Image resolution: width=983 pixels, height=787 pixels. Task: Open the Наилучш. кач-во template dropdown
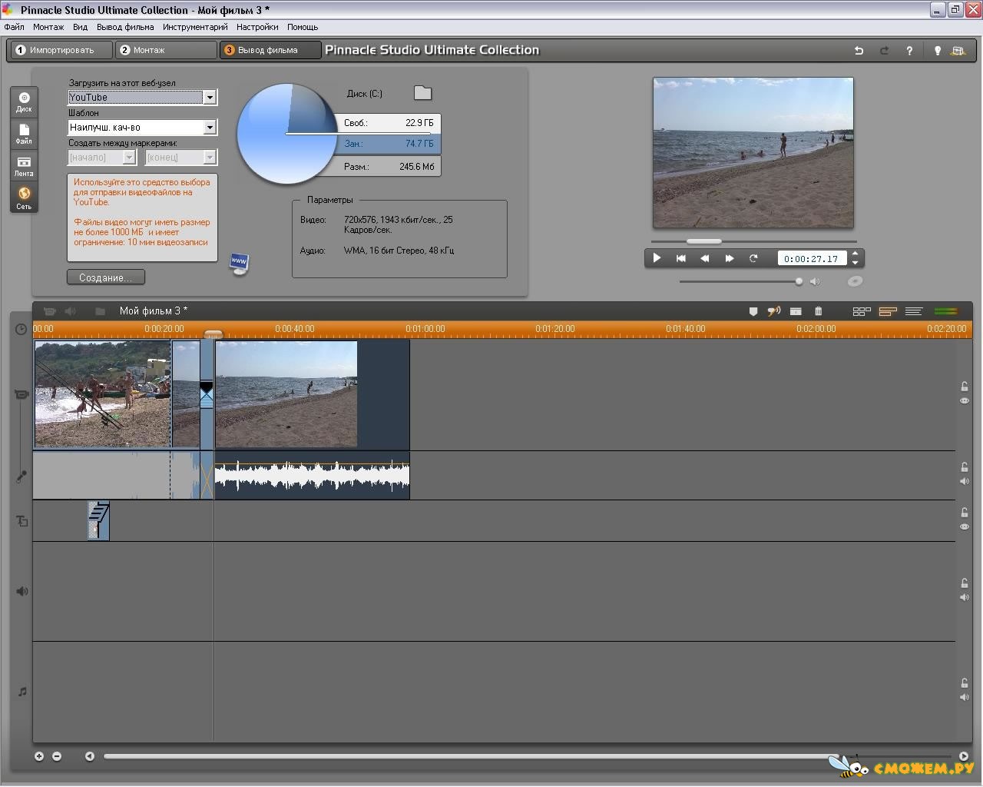point(209,127)
